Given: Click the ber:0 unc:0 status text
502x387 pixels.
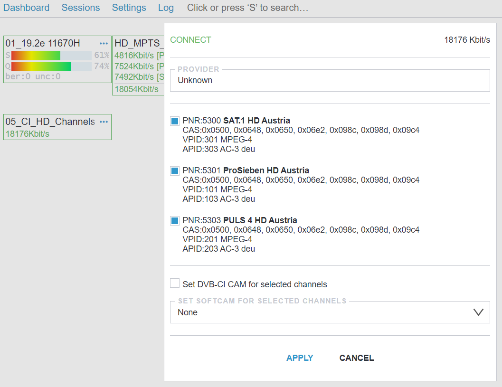Looking at the screenshot, I should [x=33, y=76].
